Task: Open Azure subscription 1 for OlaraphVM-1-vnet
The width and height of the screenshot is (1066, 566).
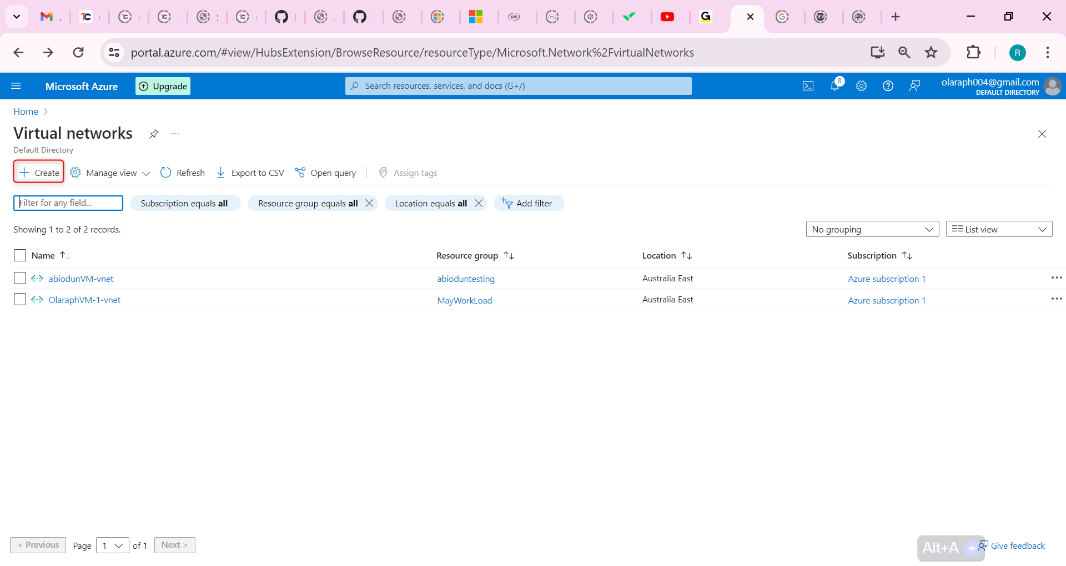Action: pyautogui.click(x=887, y=300)
